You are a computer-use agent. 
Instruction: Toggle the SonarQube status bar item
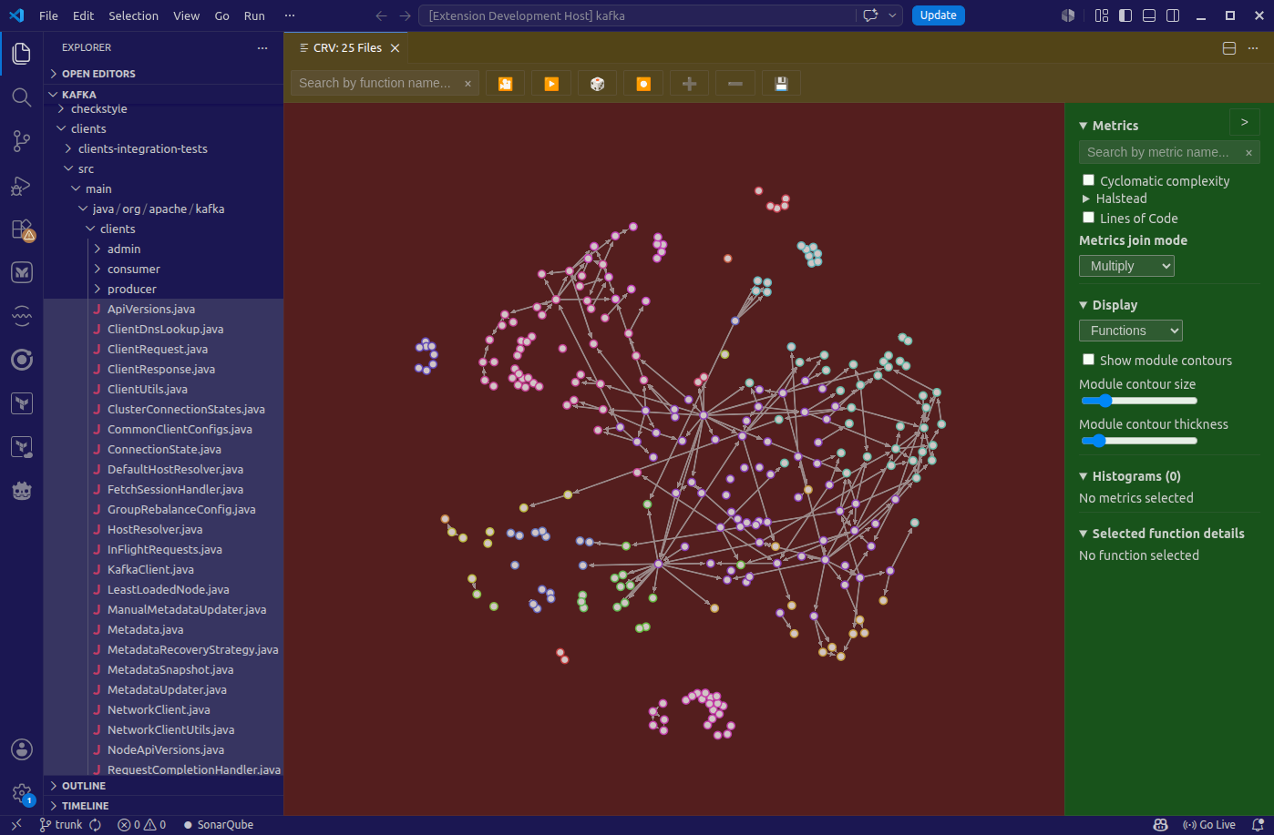point(219,825)
